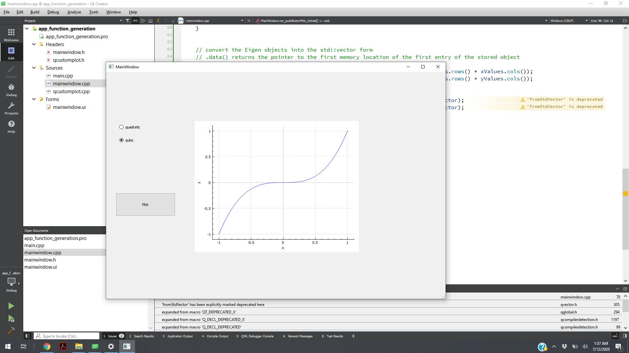629x353 pixels.
Task: Click the Help mode icon in sidebar
Action: pyautogui.click(x=11, y=126)
